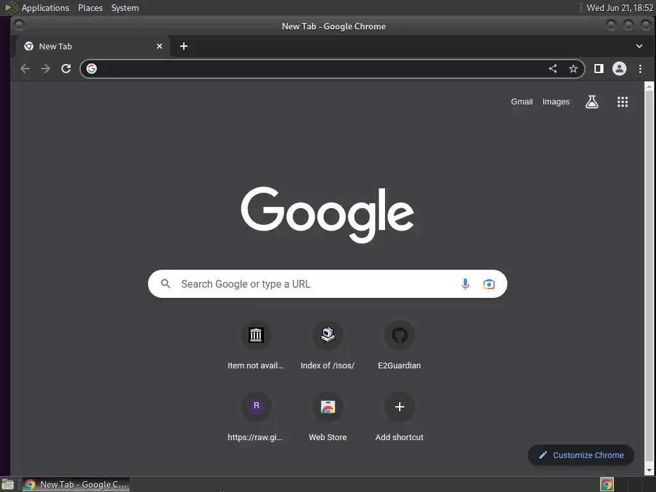Open the side panel icon
Viewport: 656px width, 492px height.
pyautogui.click(x=599, y=69)
